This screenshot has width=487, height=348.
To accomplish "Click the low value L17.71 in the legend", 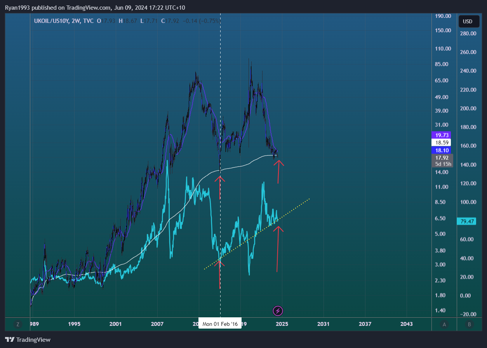I will click(x=149, y=21).
